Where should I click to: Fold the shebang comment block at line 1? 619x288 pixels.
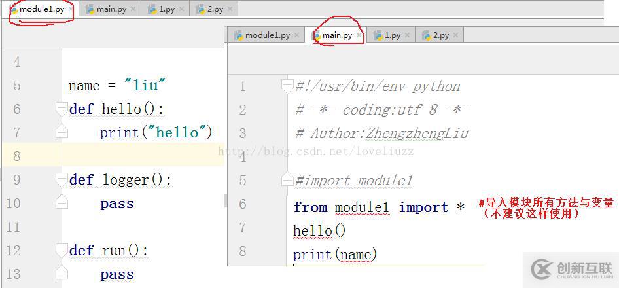(x=287, y=86)
